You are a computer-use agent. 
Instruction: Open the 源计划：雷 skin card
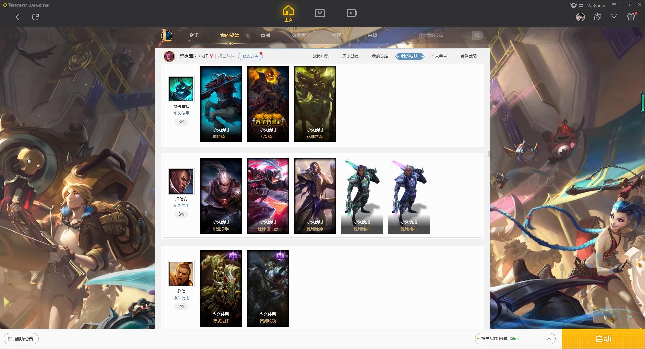point(268,196)
